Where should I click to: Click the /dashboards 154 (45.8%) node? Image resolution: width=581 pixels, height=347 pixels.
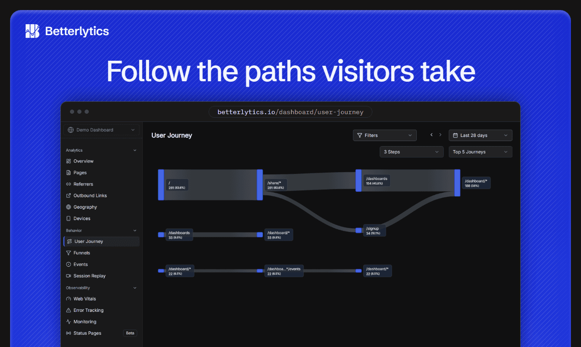[377, 181]
